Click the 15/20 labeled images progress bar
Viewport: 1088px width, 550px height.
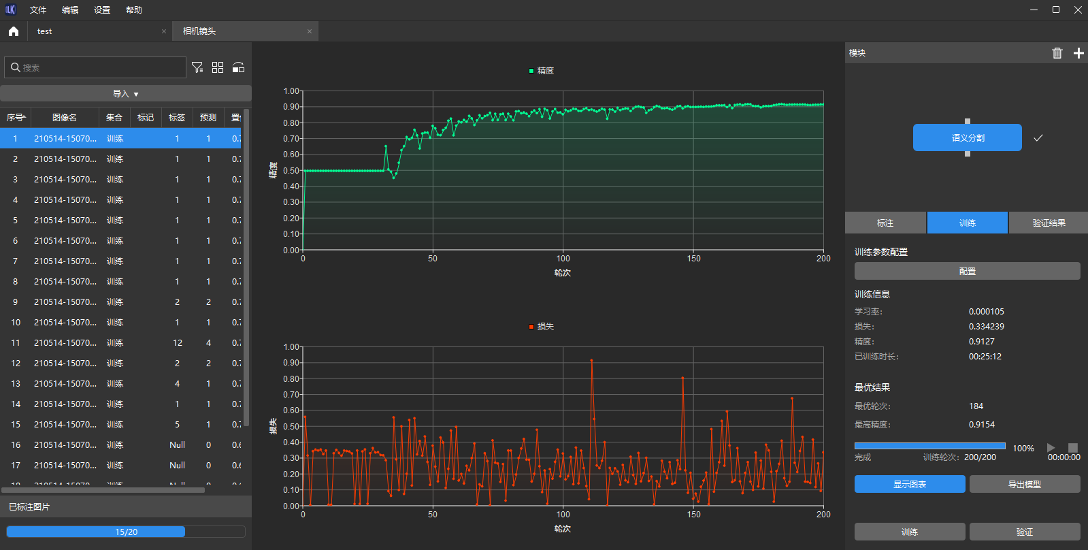(126, 532)
